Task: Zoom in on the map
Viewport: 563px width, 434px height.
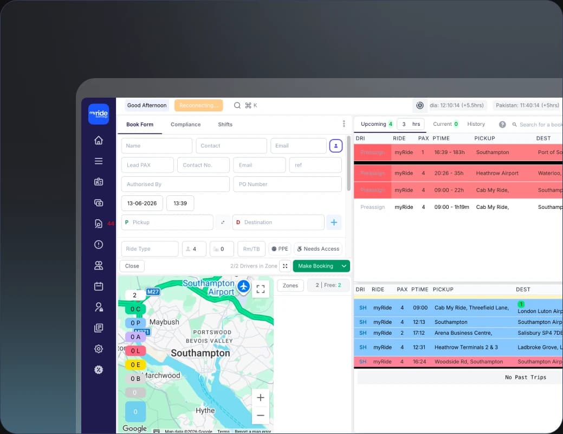Action: coord(261,397)
